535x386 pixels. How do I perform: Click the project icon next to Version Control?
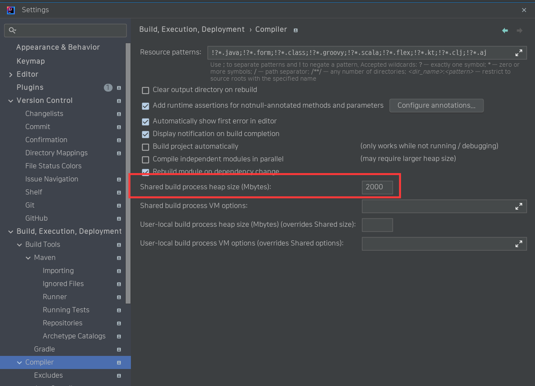click(x=119, y=101)
